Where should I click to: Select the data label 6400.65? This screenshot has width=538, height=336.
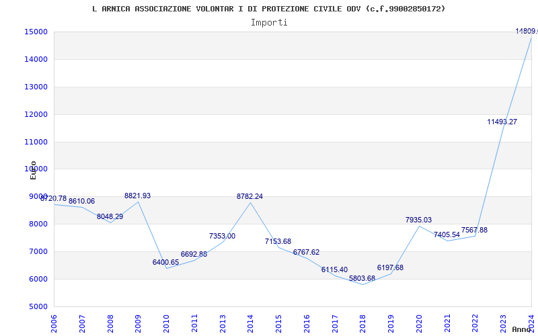165,262
